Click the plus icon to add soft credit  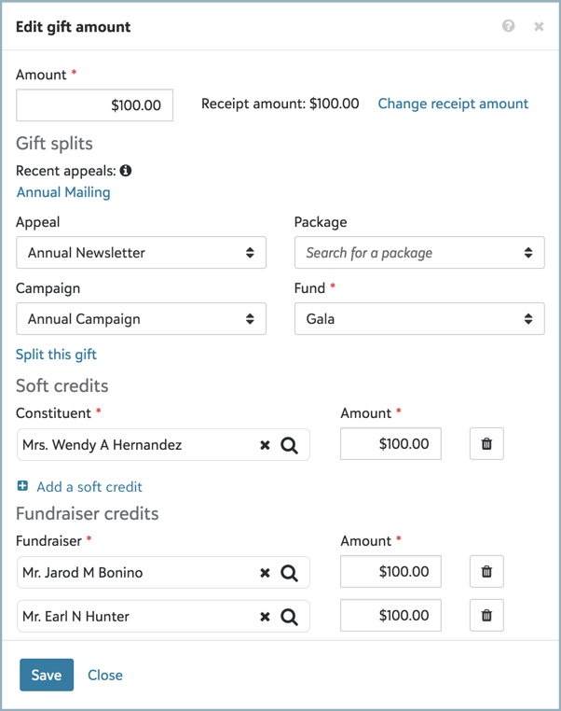click(23, 486)
